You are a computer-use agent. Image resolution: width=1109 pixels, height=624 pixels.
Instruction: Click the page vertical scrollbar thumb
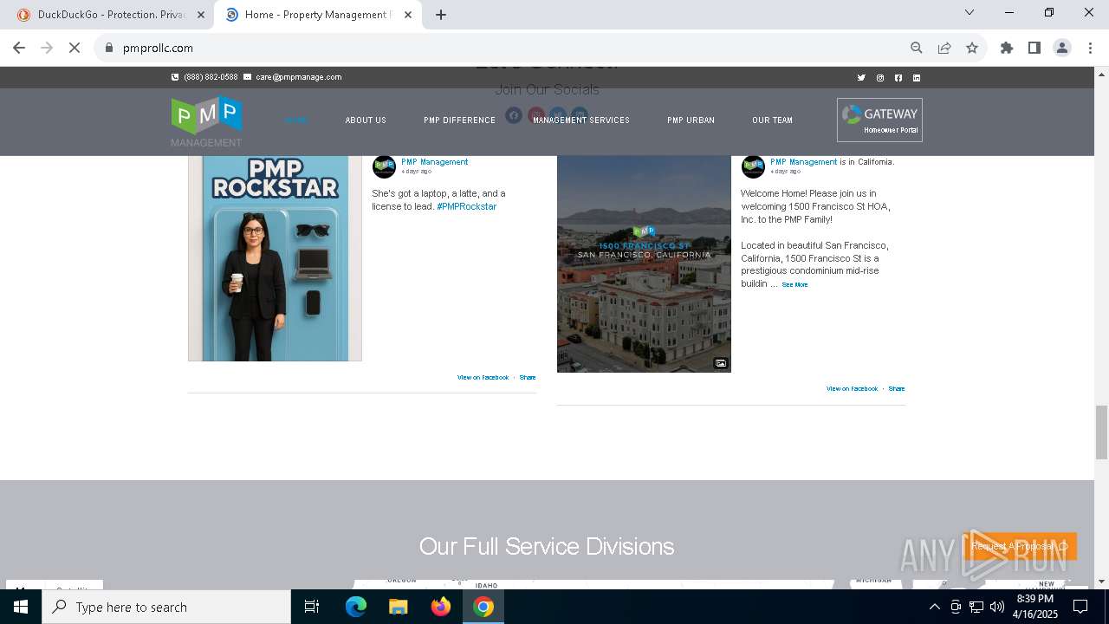pos(1101,432)
